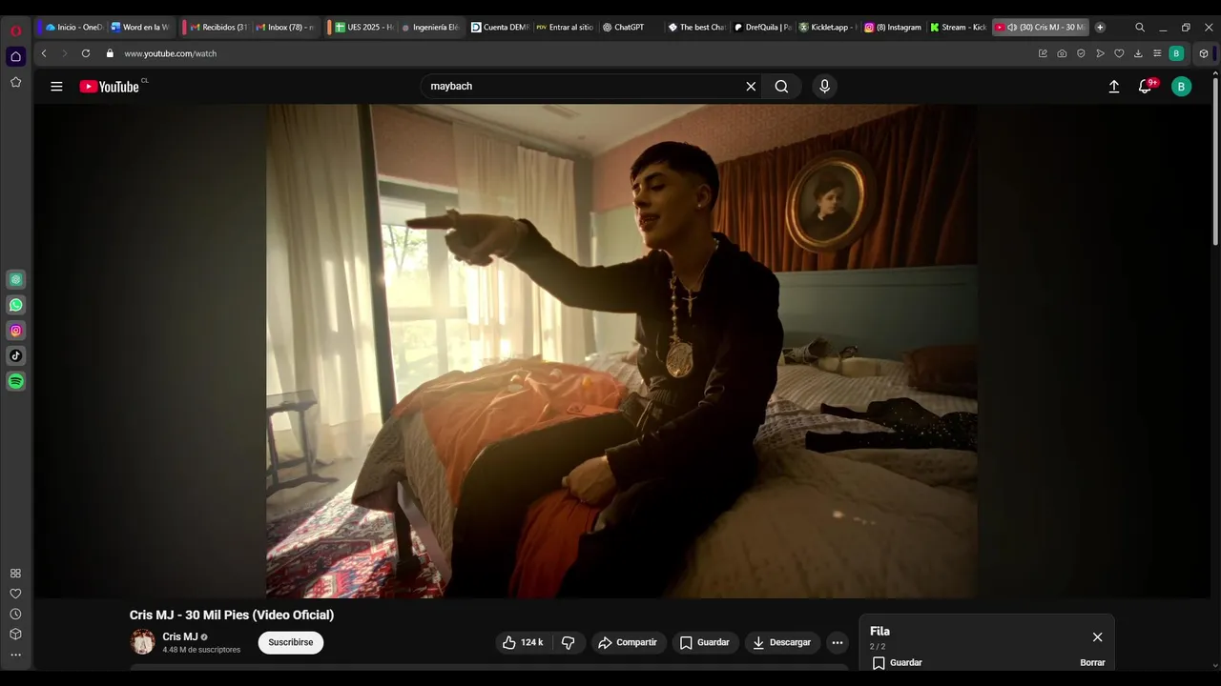This screenshot has height=686, width=1221.
Task: Subscribe with the Suscribirse button
Action: [291, 642]
